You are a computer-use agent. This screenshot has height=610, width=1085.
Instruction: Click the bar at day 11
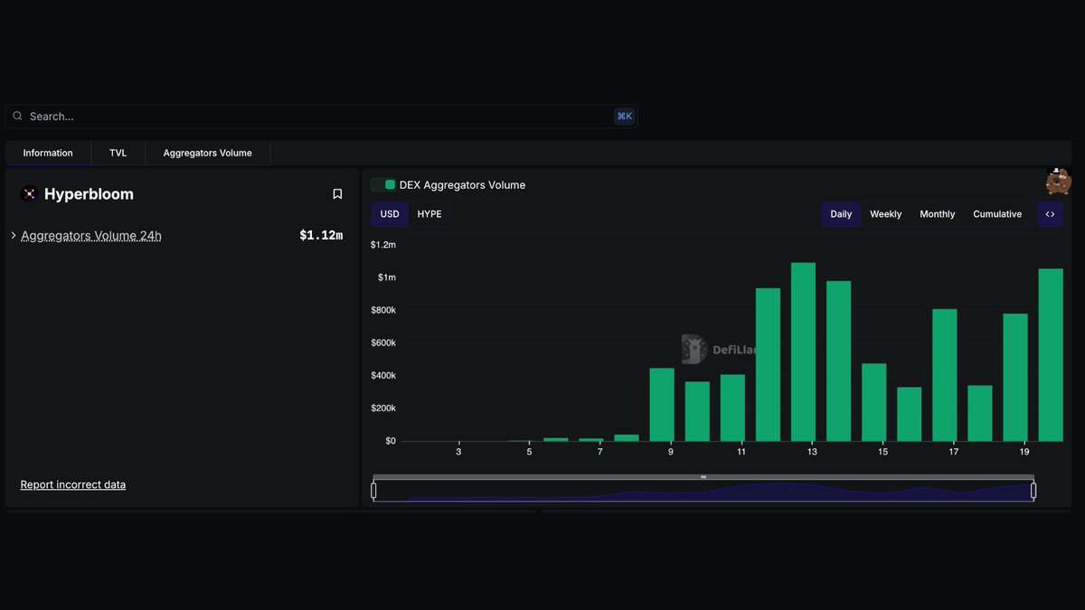click(x=733, y=408)
